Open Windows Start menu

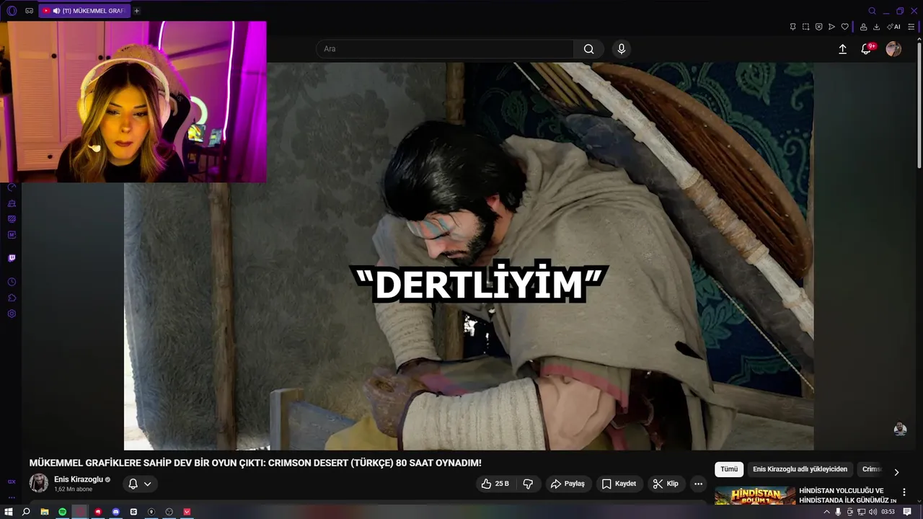pyautogui.click(x=9, y=512)
